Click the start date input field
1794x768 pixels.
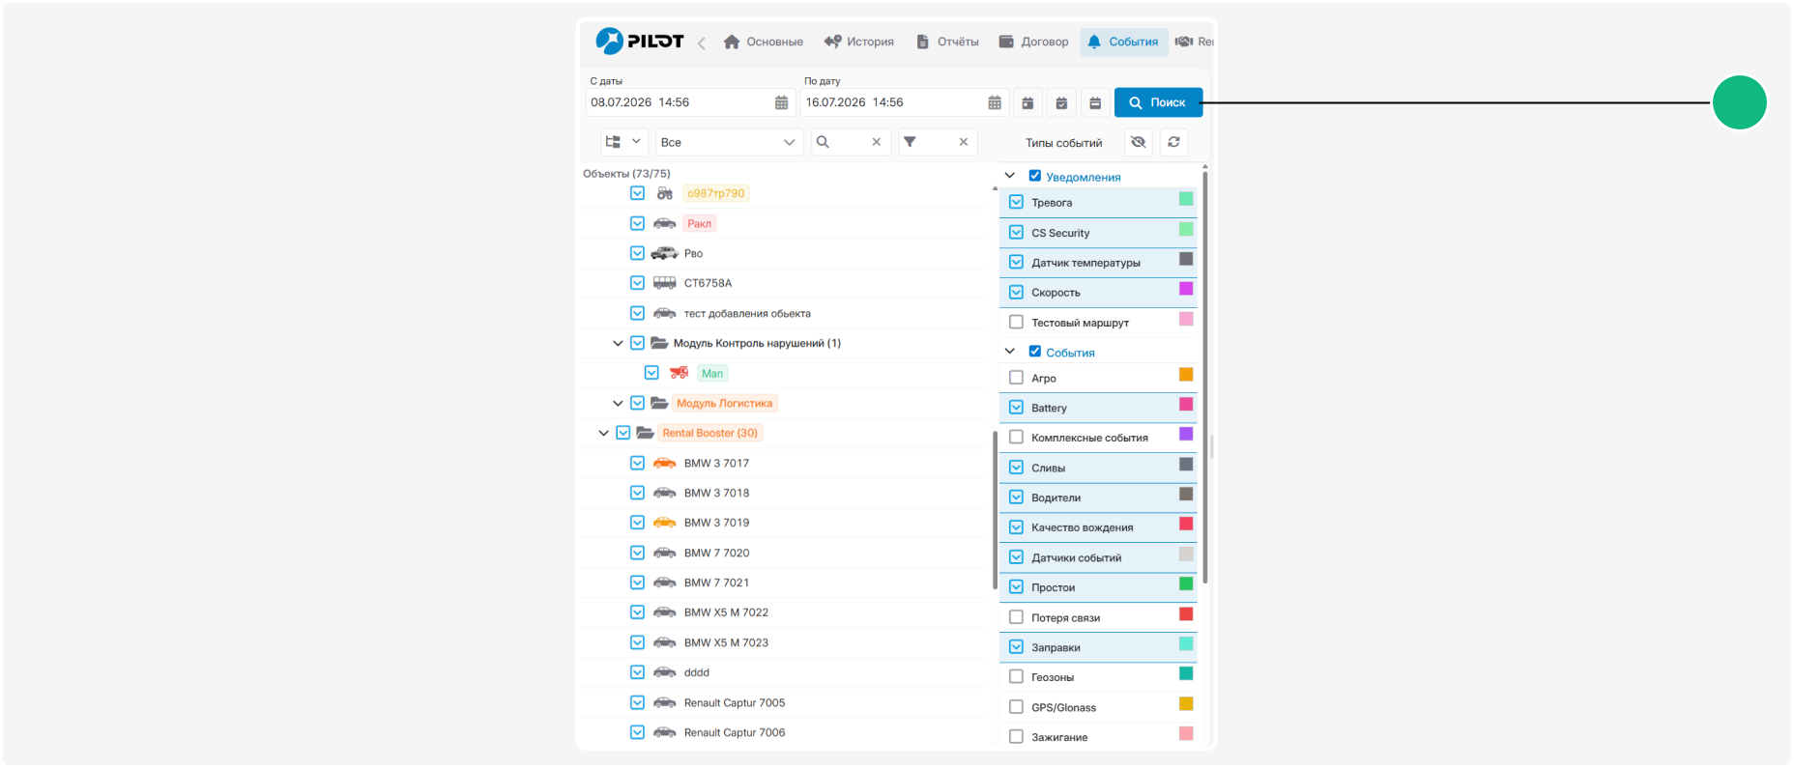(680, 102)
